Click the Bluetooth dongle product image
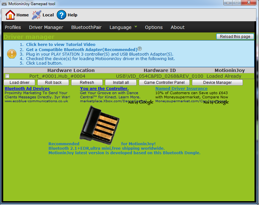 point(100,125)
